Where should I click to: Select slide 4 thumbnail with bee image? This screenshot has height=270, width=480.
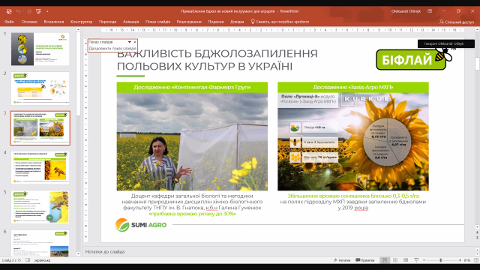[40, 167]
